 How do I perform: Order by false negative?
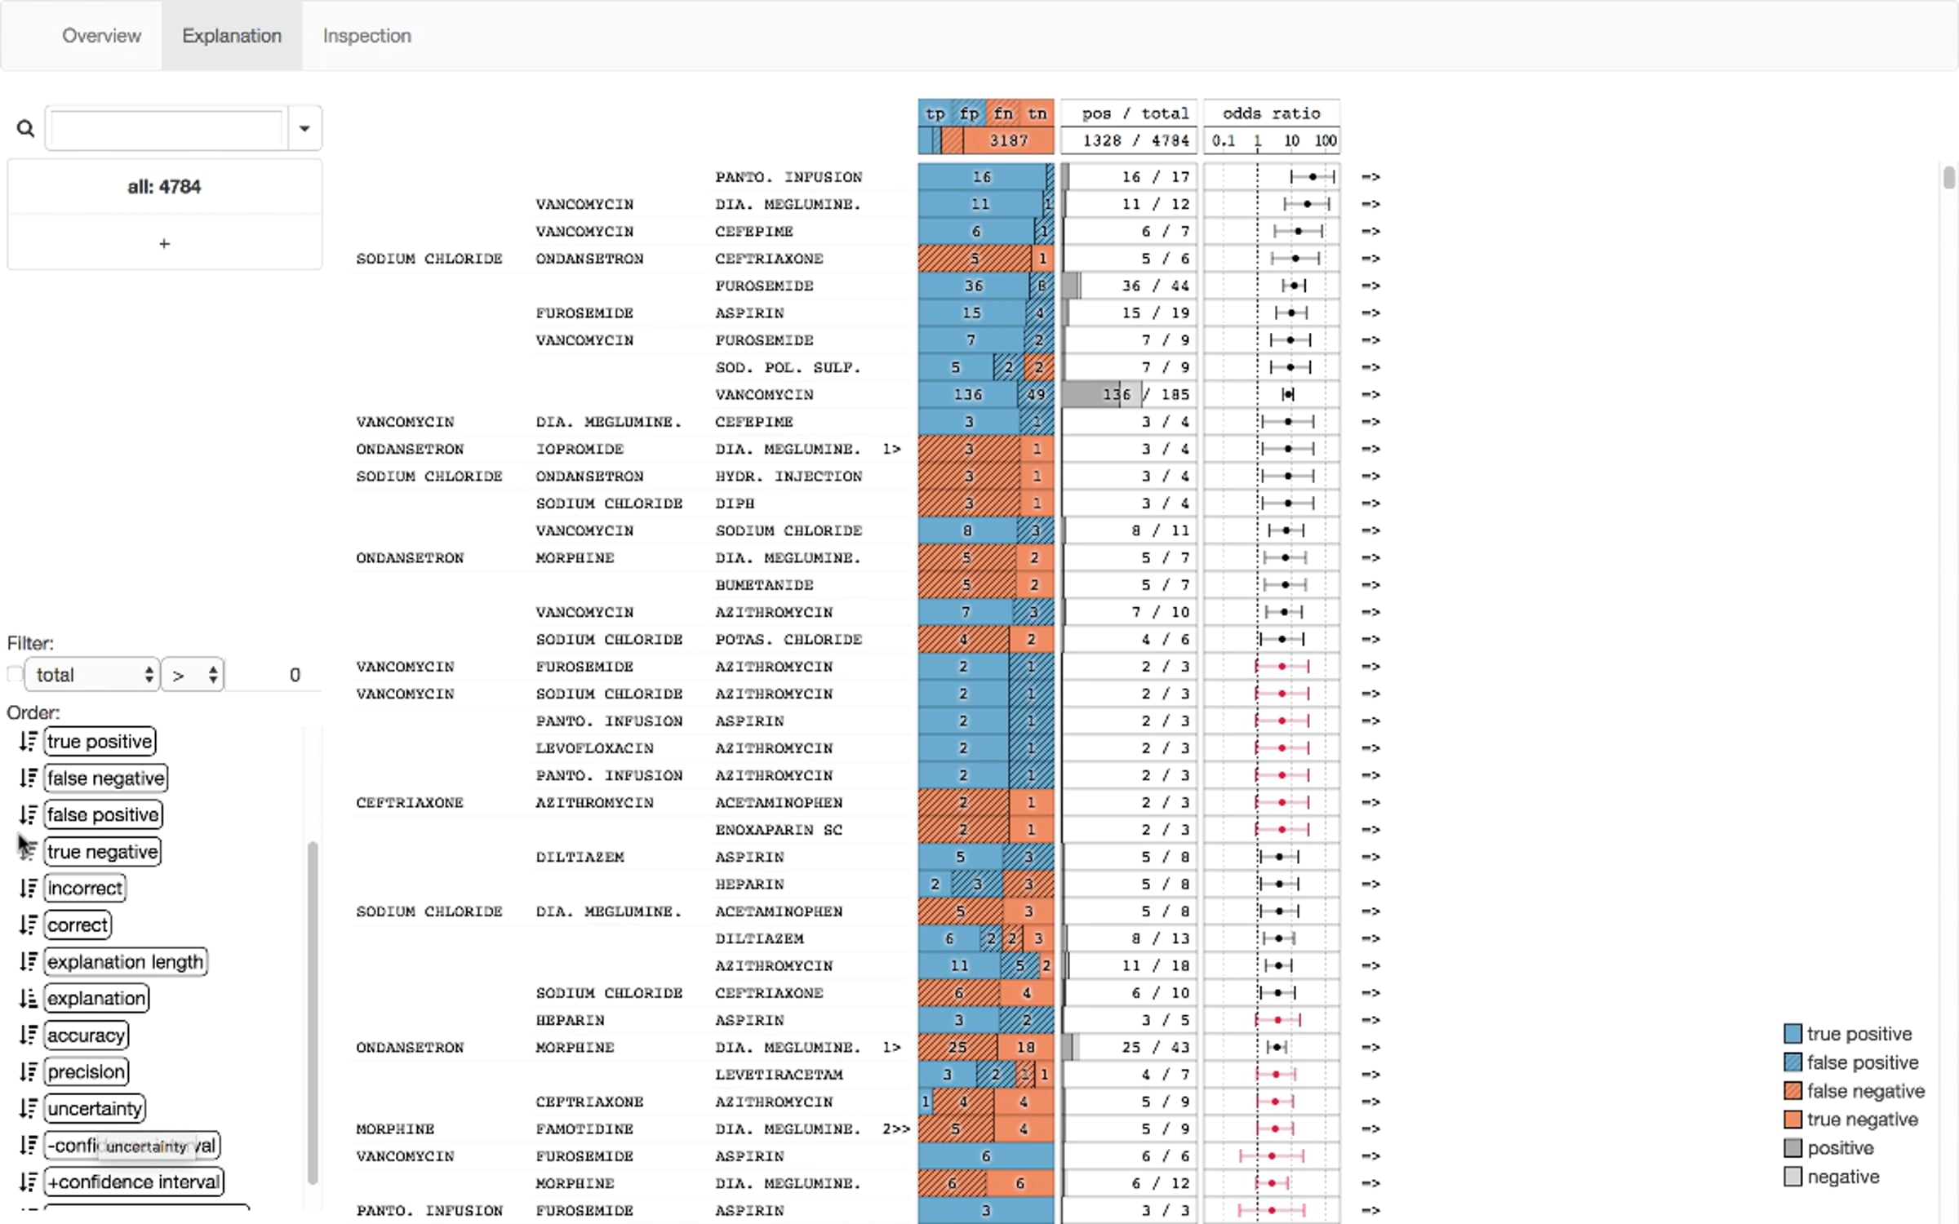(x=105, y=778)
